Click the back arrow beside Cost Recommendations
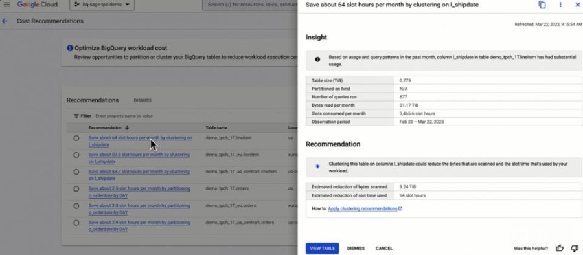 tap(5, 21)
